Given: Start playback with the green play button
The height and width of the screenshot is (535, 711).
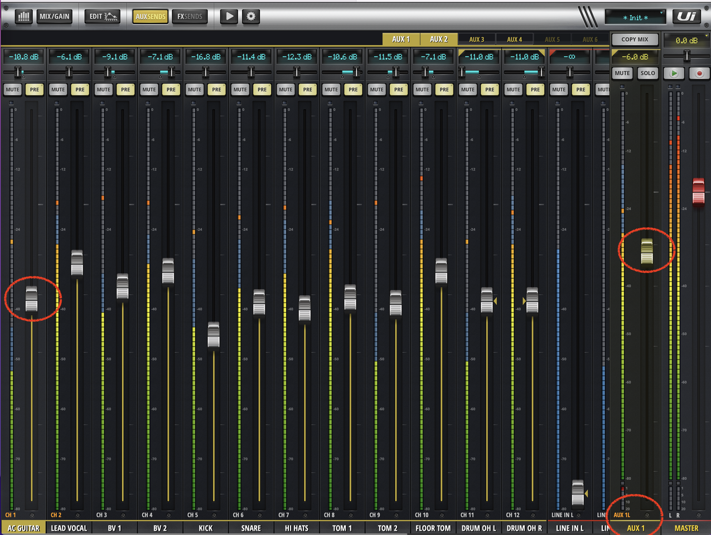Looking at the screenshot, I should click(674, 73).
